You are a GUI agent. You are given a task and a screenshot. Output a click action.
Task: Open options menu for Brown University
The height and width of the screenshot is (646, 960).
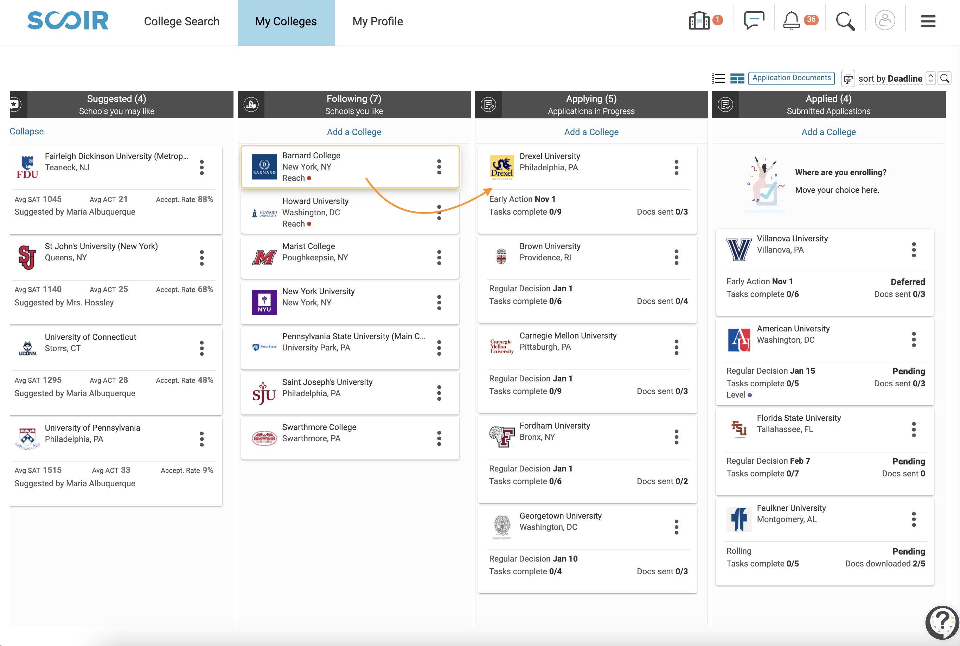coord(676,257)
